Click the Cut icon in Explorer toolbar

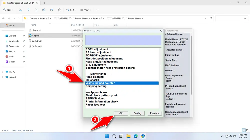(20, 10)
